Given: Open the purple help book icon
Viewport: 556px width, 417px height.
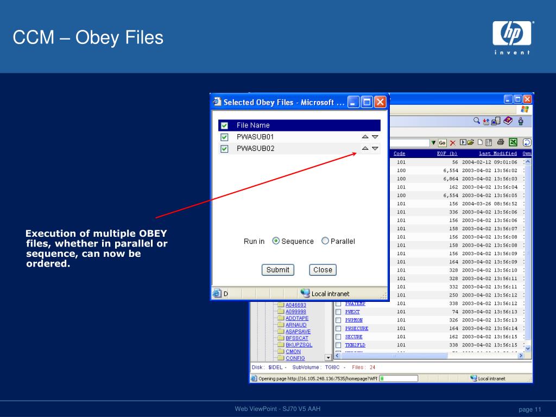Looking at the screenshot, I should coord(508,121).
